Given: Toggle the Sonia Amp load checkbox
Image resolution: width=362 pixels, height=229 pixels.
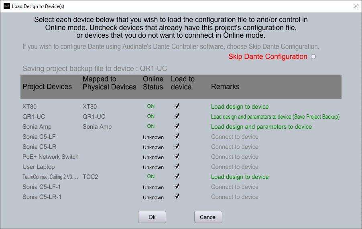Looking at the screenshot, I should pyautogui.click(x=177, y=126).
